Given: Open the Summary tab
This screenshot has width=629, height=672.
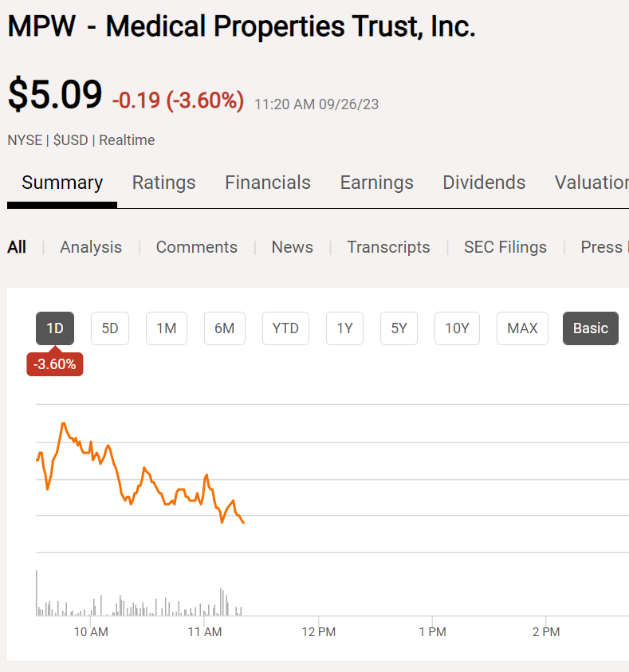Looking at the screenshot, I should click(x=62, y=183).
